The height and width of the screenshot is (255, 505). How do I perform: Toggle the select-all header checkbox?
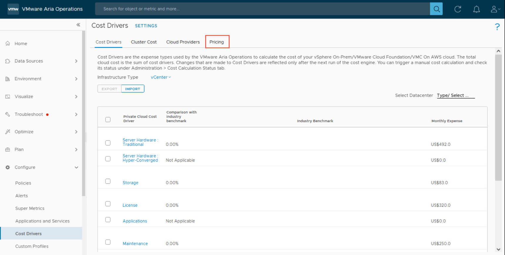click(108, 120)
